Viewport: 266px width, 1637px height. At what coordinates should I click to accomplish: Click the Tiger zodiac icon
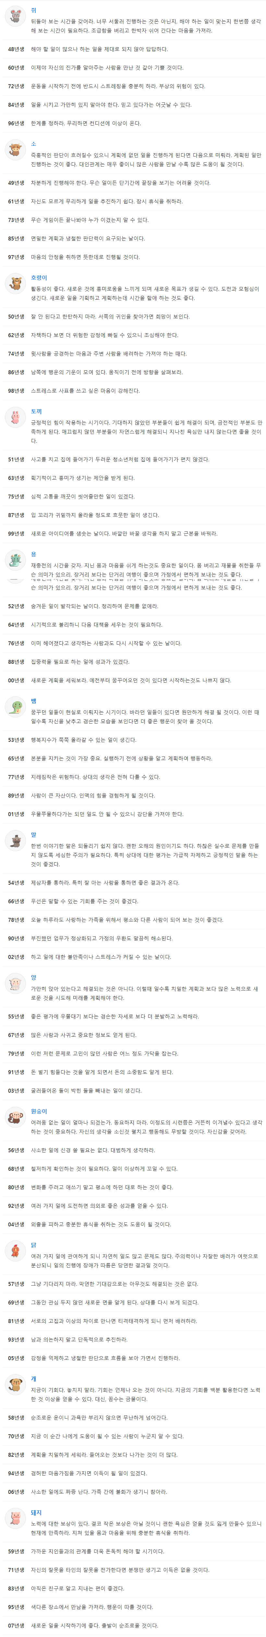(15, 283)
